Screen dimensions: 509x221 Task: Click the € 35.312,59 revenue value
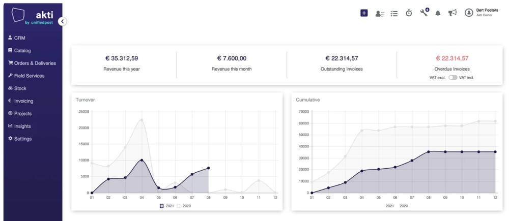tap(122, 58)
